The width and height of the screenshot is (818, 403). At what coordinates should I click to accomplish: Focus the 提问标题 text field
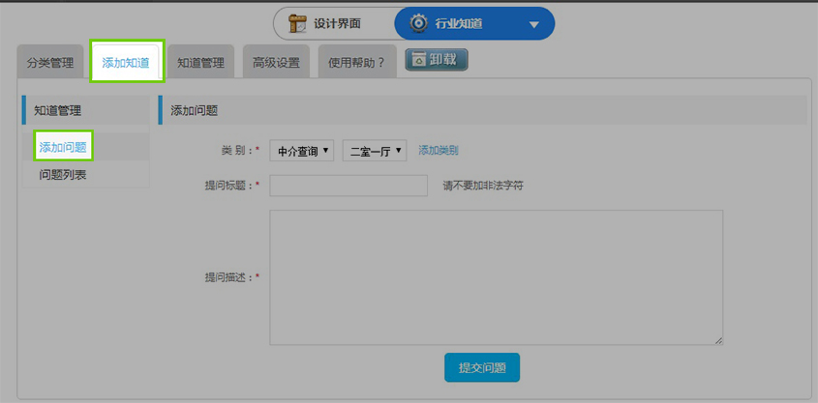pos(348,185)
